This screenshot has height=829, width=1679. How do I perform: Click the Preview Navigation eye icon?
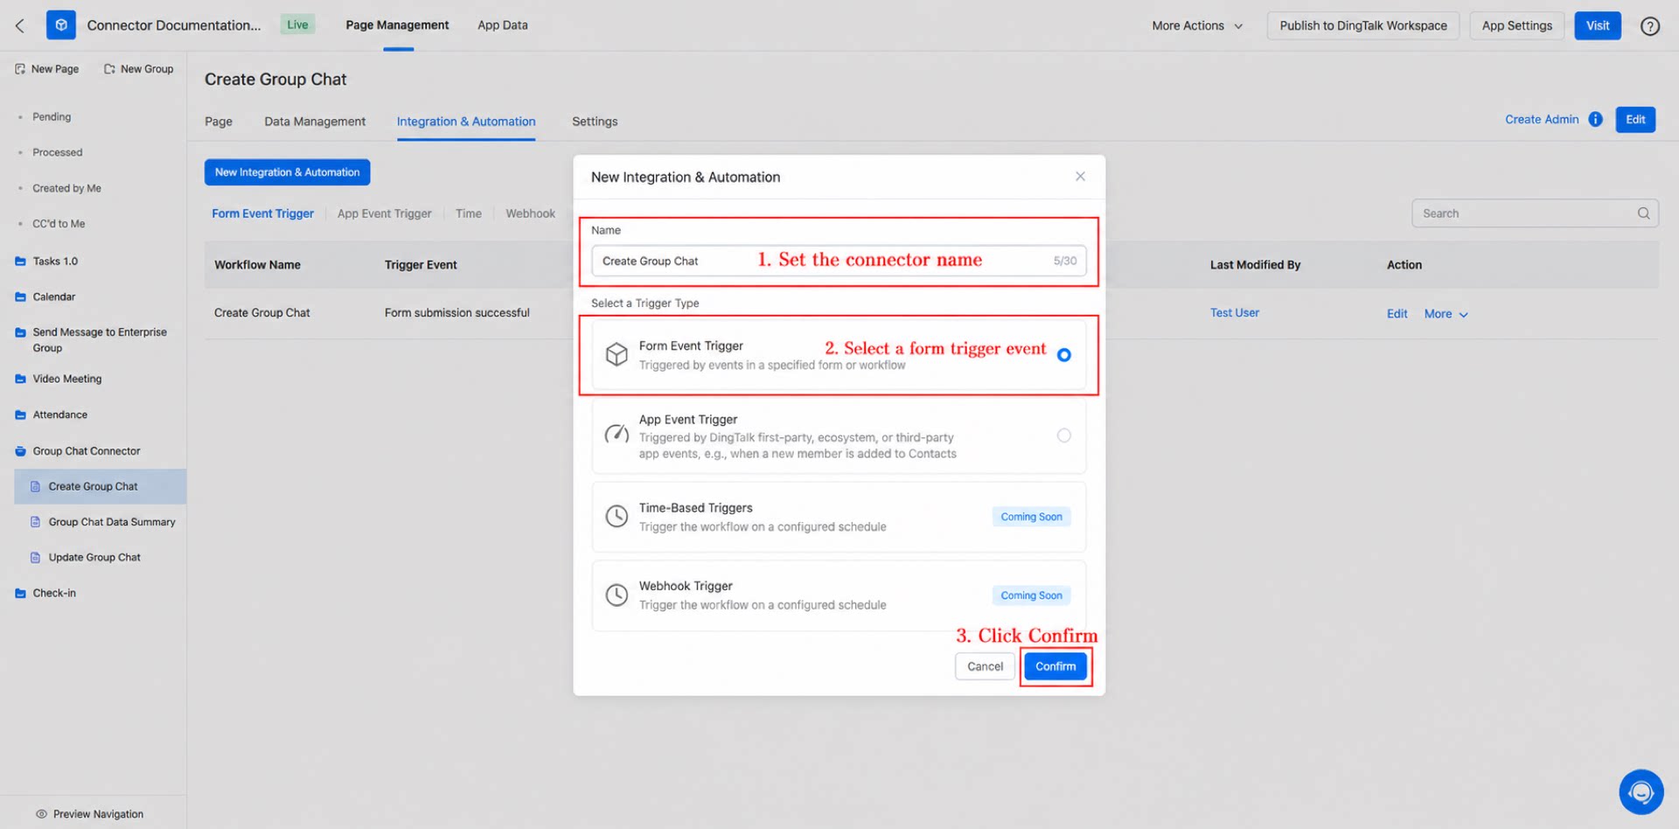[x=41, y=814]
